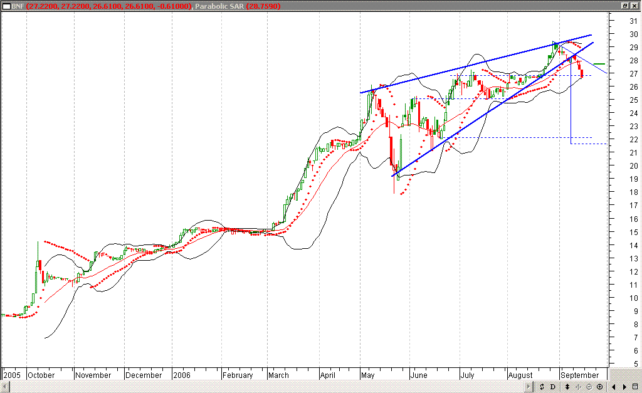Screen dimensions: 642x393
Task: Select the dashed horizontal line near 27
Action: click(x=520, y=75)
